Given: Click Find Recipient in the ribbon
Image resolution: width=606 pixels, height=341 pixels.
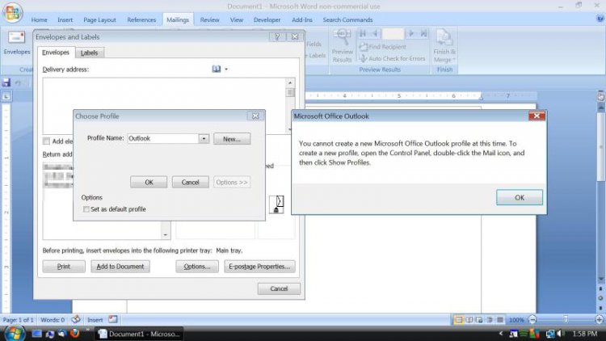Looking at the screenshot, I should [x=383, y=47].
